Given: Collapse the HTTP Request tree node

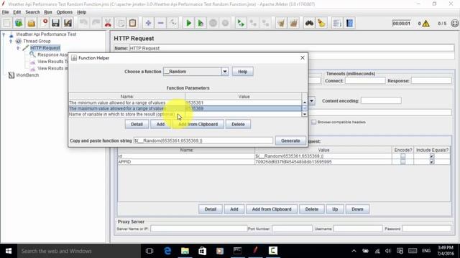Looking at the screenshot, I should [18, 48].
